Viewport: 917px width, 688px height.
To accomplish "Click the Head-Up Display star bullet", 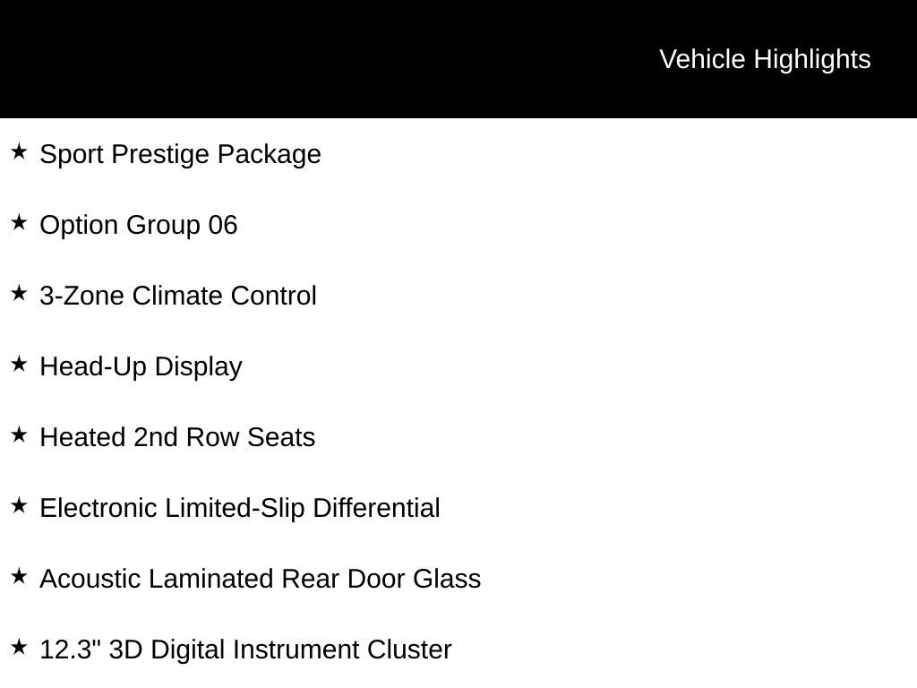I will pyautogui.click(x=19, y=364).
